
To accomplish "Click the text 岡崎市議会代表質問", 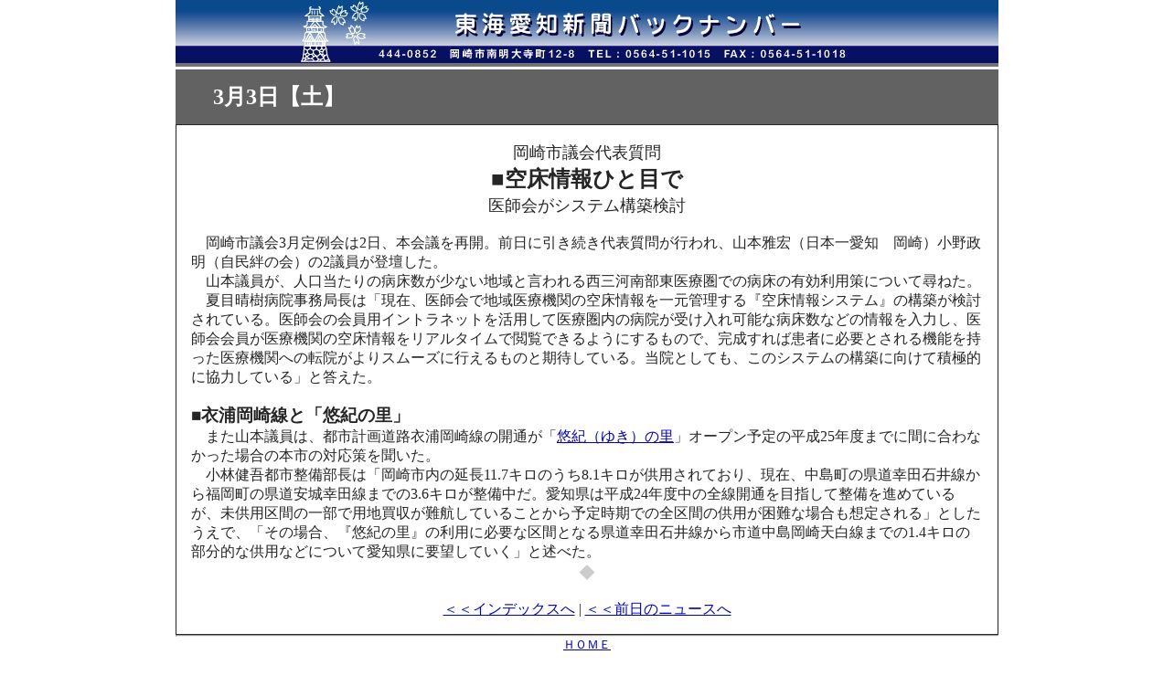I will point(587,153).
